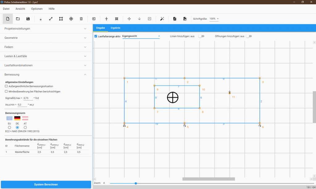Screen dimensions: 316x189
Task: Click the System Berechnen button
Action: click(46, 185)
